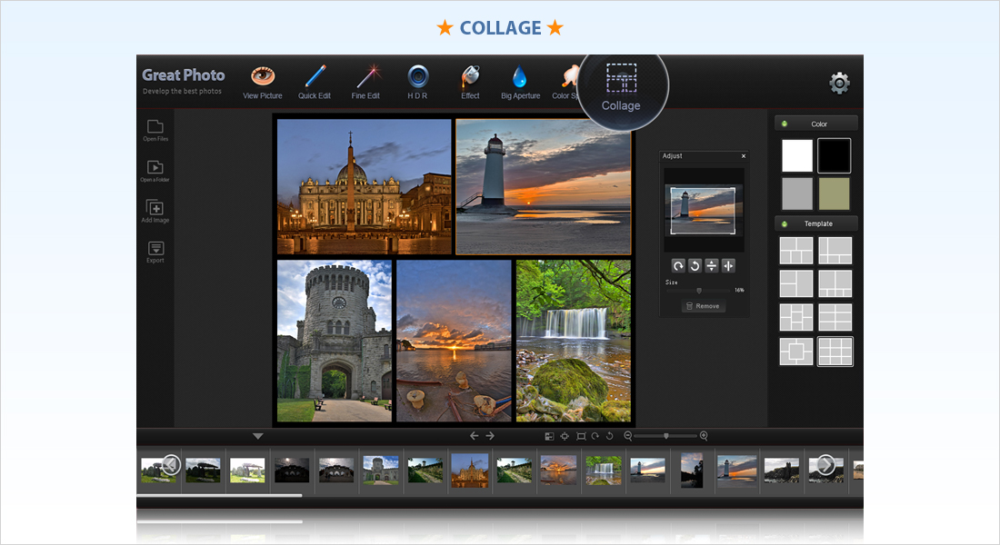Go to next image with right arrow

(490, 436)
